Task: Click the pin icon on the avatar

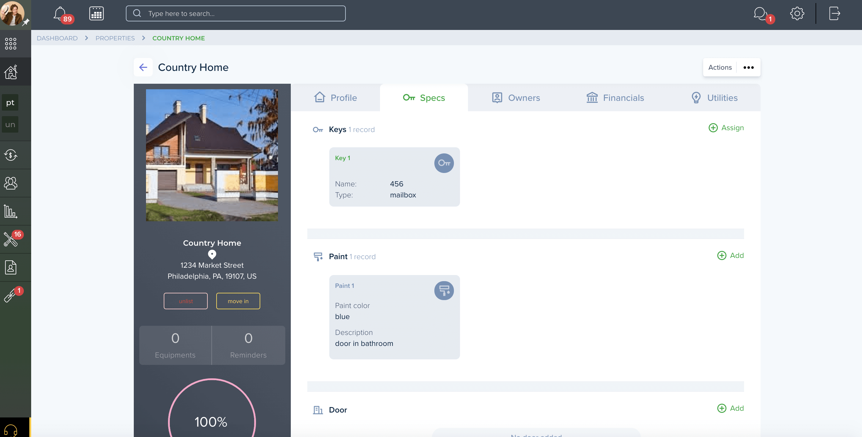Action: tap(26, 22)
